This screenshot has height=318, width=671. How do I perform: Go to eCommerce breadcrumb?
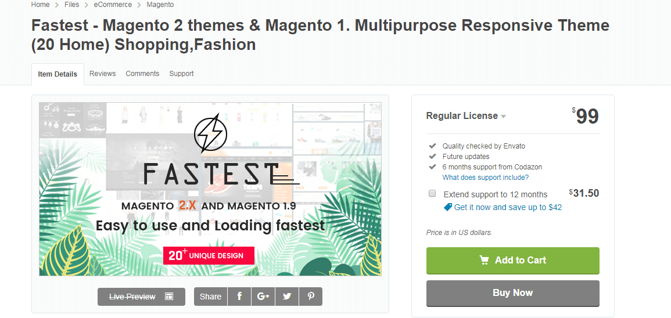113,5
